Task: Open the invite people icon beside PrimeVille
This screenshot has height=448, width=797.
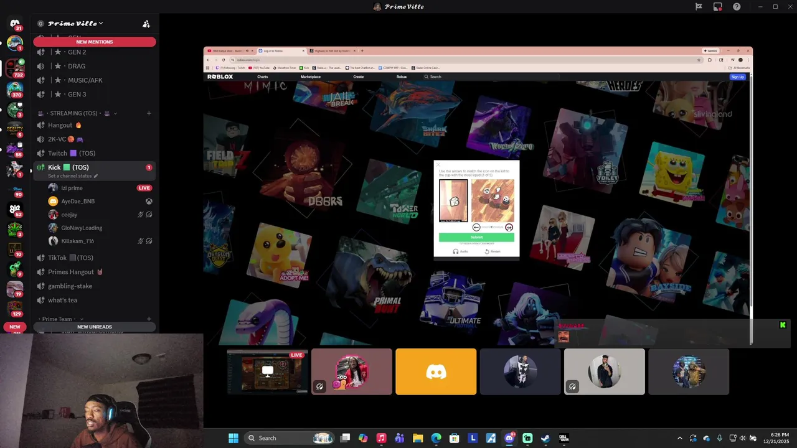Action: coord(146,24)
